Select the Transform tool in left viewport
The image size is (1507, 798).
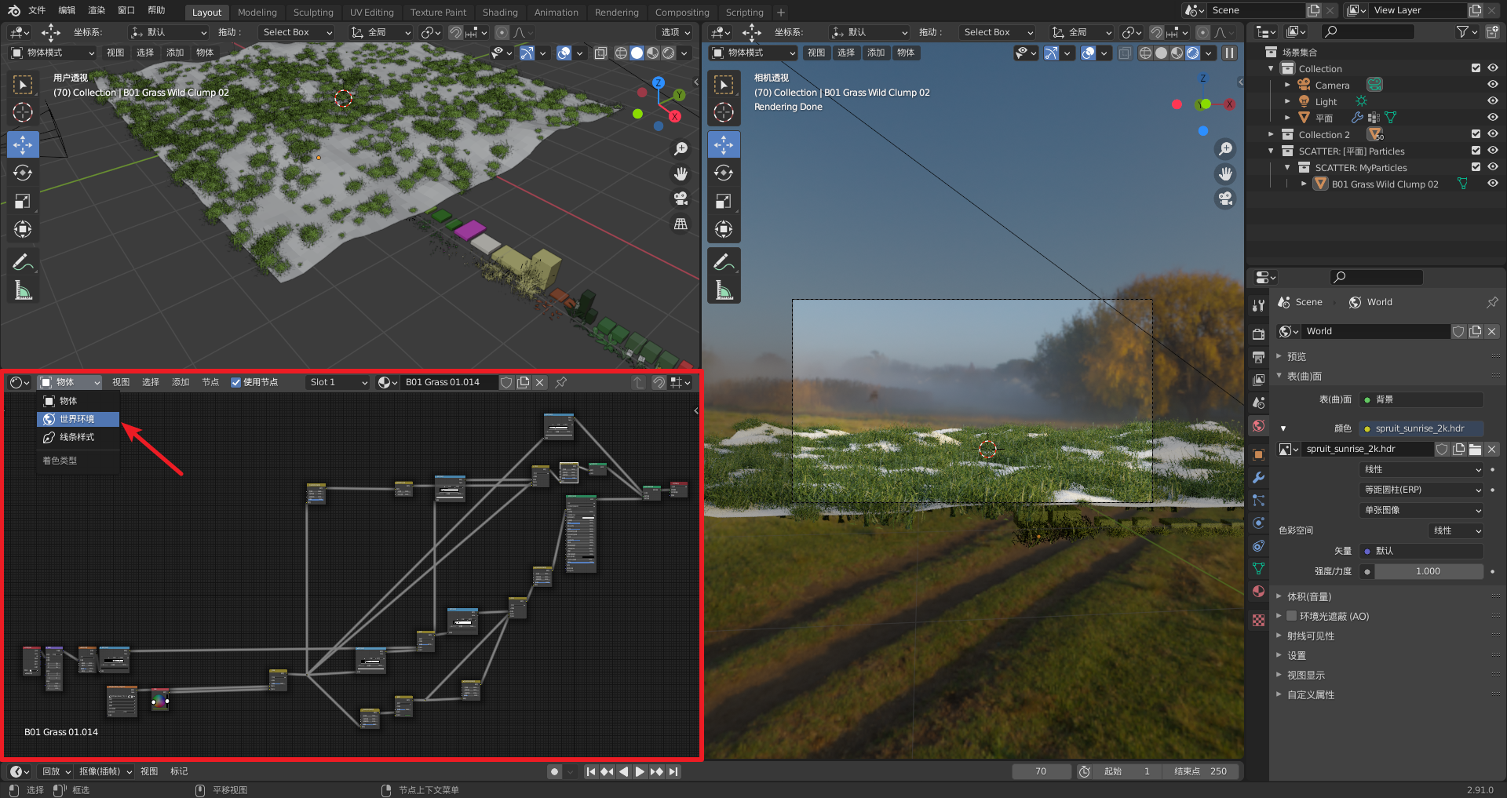(23, 229)
